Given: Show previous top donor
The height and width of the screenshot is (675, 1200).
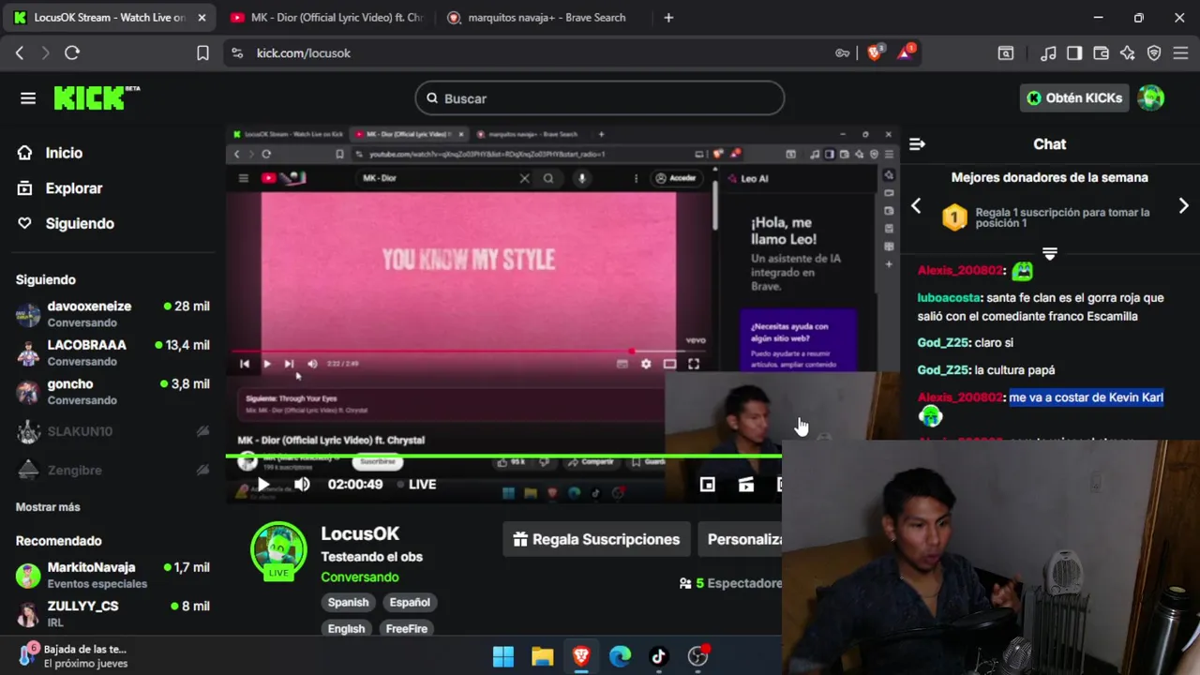Looking at the screenshot, I should click(x=916, y=206).
